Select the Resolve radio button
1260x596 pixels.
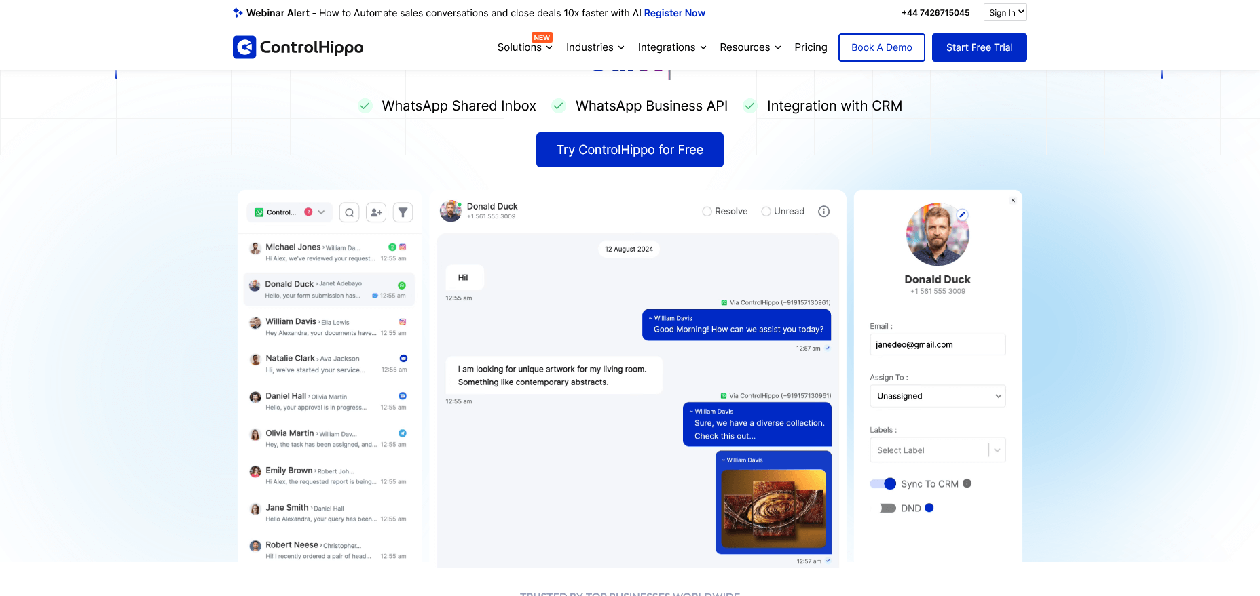(x=707, y=212)
